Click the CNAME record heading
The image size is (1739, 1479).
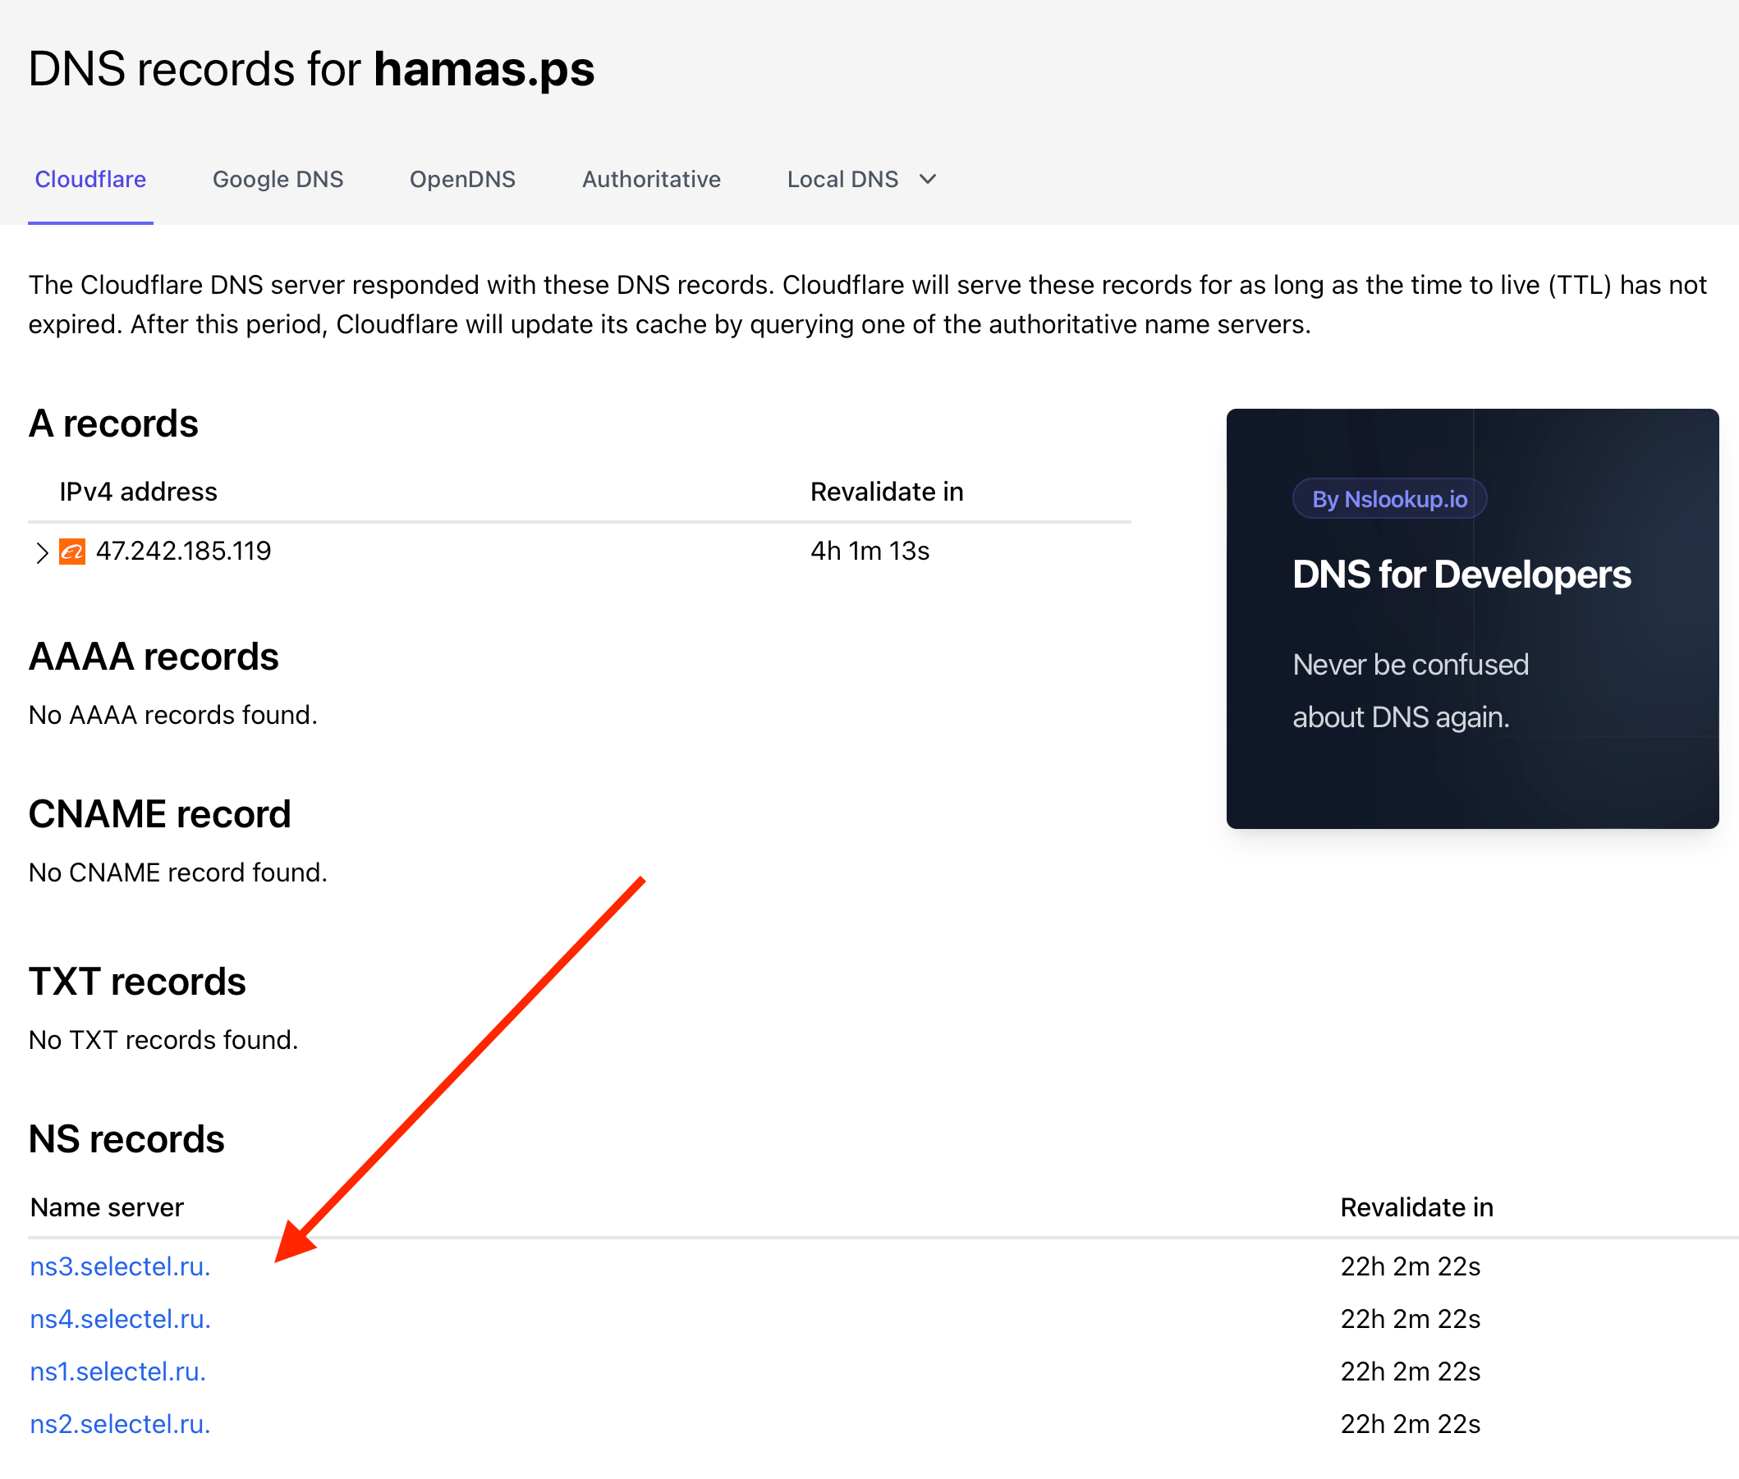coord(159,814)
